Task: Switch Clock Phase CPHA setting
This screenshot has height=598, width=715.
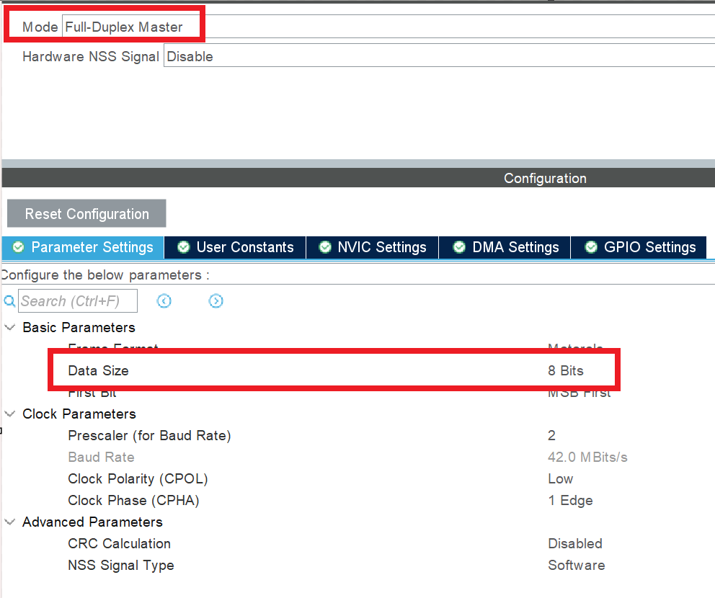Action: (x=570, y=500)
